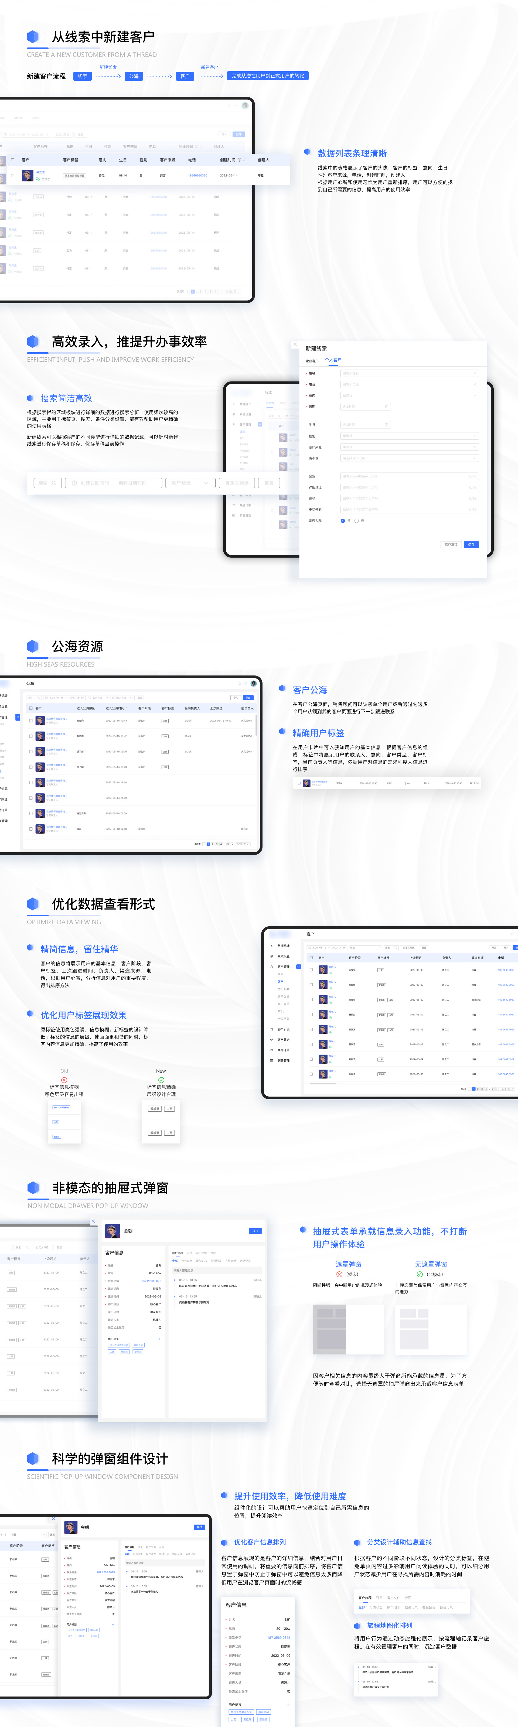
Task: Select the 否 radio for 是否入群
Action: [356, 521]
